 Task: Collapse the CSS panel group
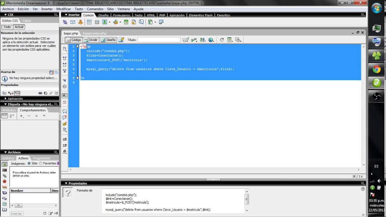(5, 14)
